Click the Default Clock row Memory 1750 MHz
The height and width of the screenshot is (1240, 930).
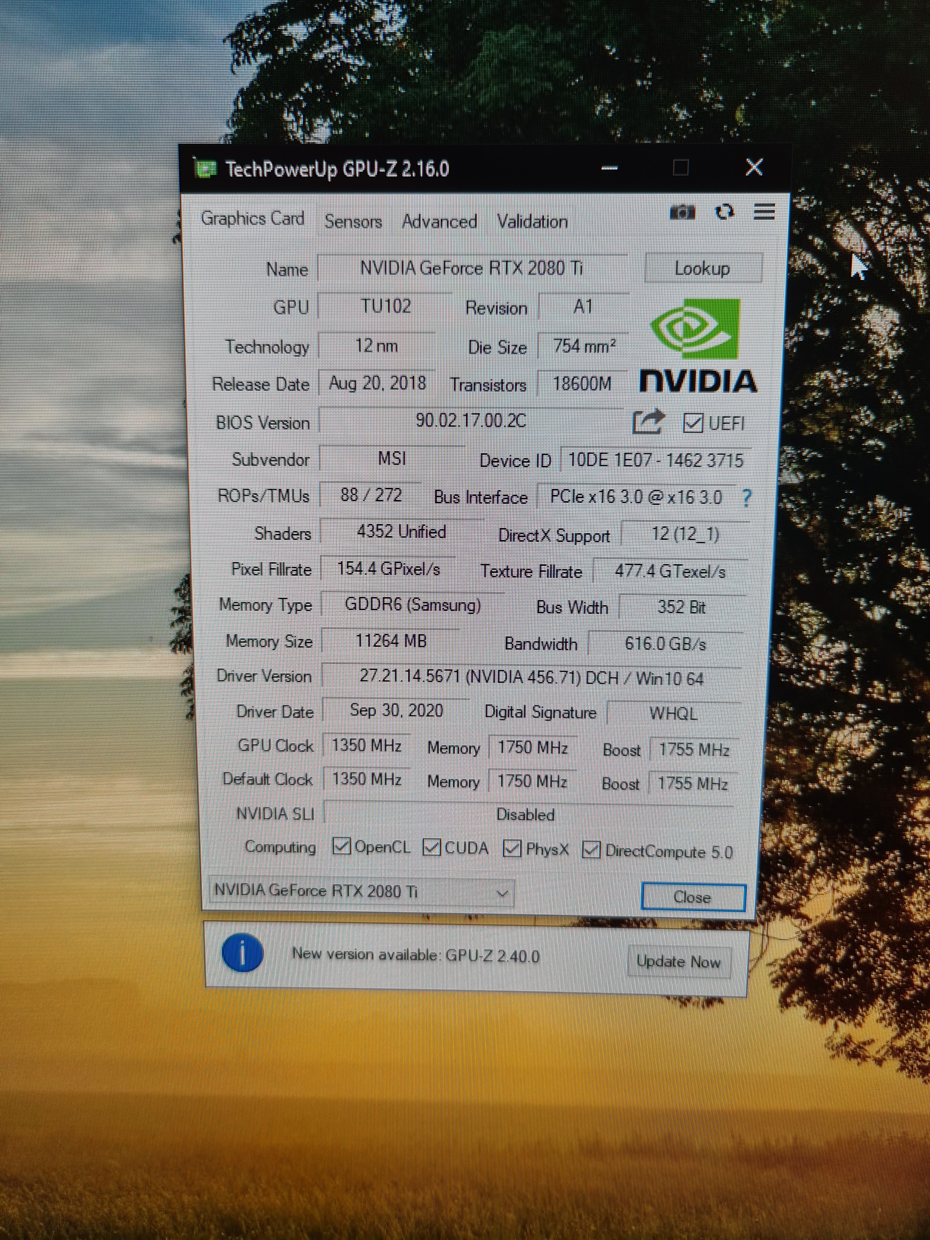pyautogui.click(x=532, y=781)
